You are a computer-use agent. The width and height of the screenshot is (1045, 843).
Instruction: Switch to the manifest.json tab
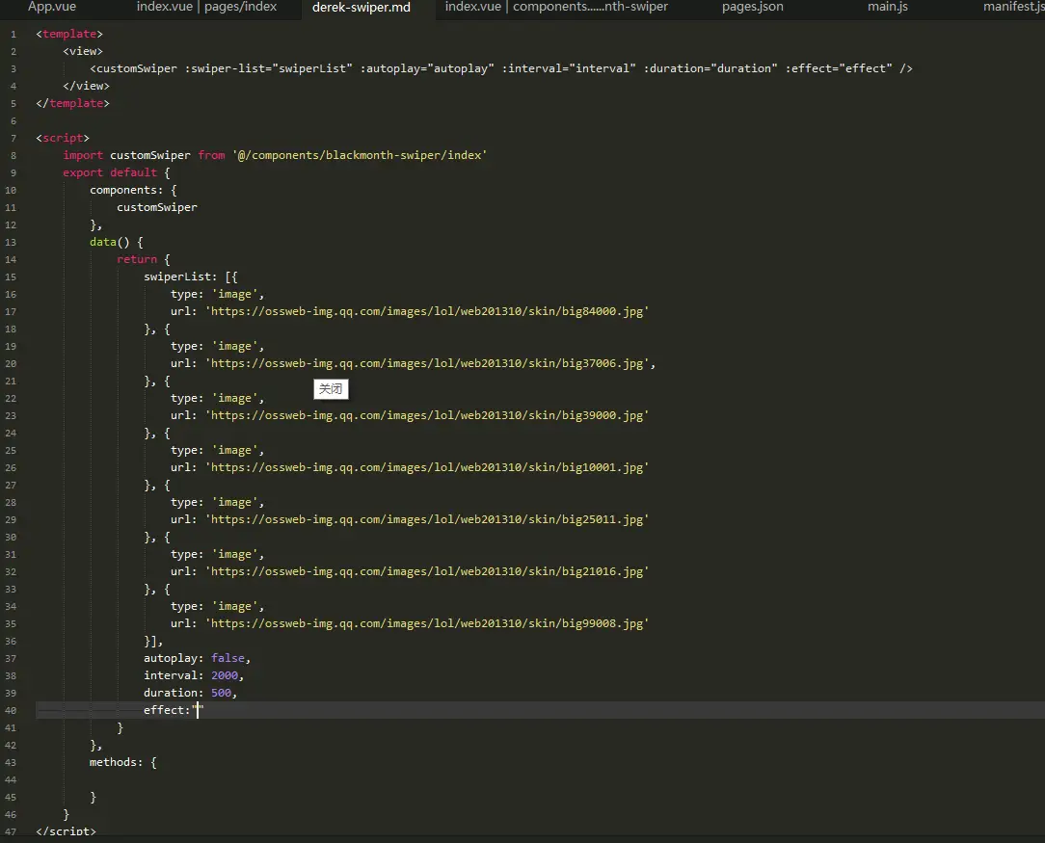tap(1012, 7)
